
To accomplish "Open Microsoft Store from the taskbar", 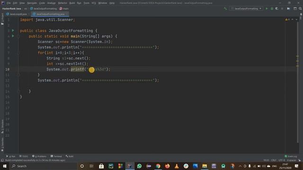I will point(101,166).
